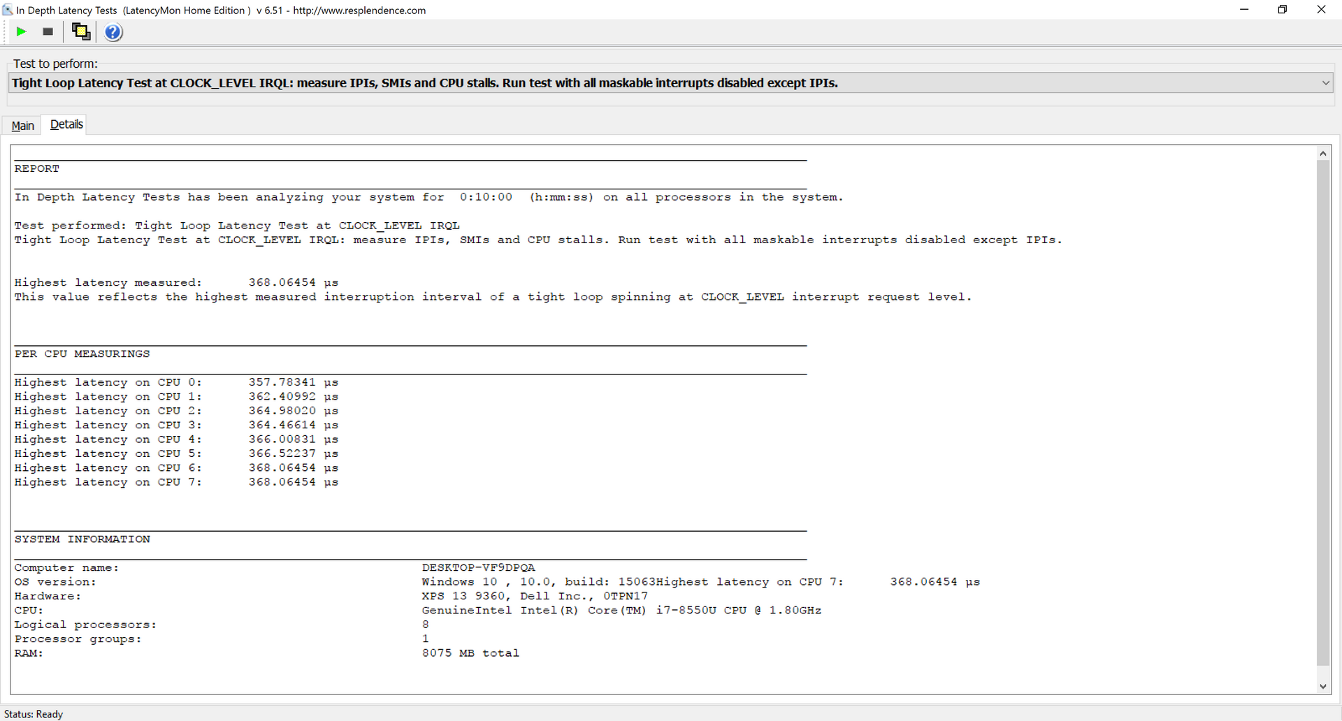Open help via the blue question mark icon
This screenshot has height=721, width=1342.
[113, 32]
